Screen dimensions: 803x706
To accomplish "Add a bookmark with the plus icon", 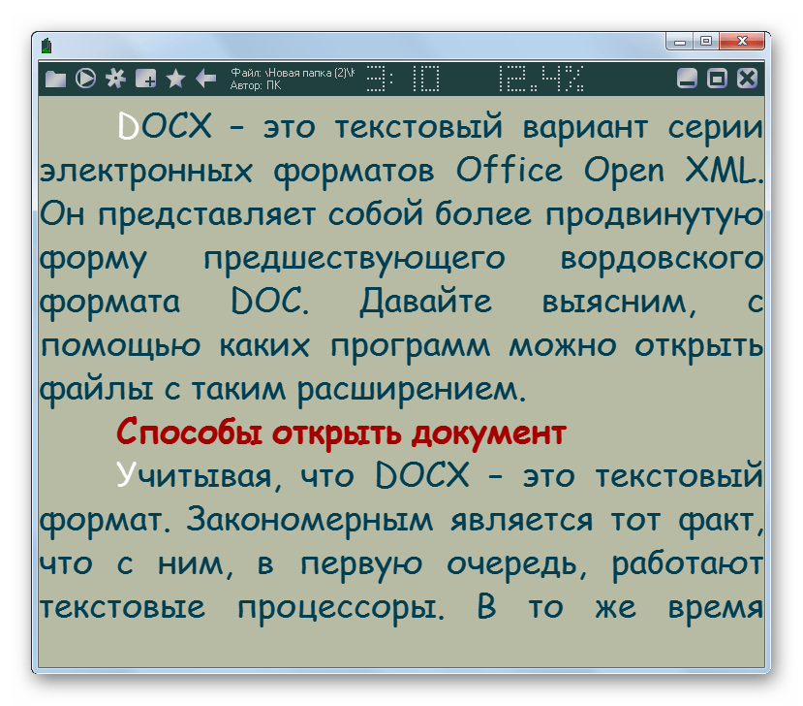I will click(x=145, y=80).
